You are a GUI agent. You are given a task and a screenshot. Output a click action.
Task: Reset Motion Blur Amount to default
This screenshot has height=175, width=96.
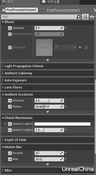[x=66, y=153]
